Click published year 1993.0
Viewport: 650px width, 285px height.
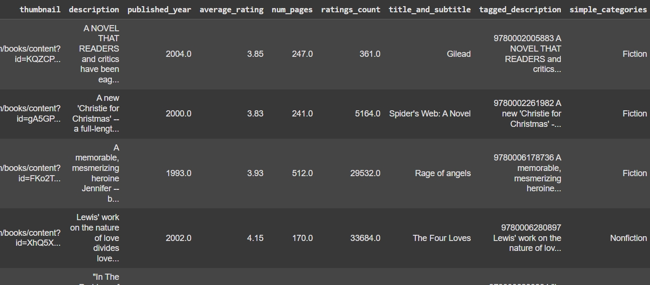tap(178, 173)
